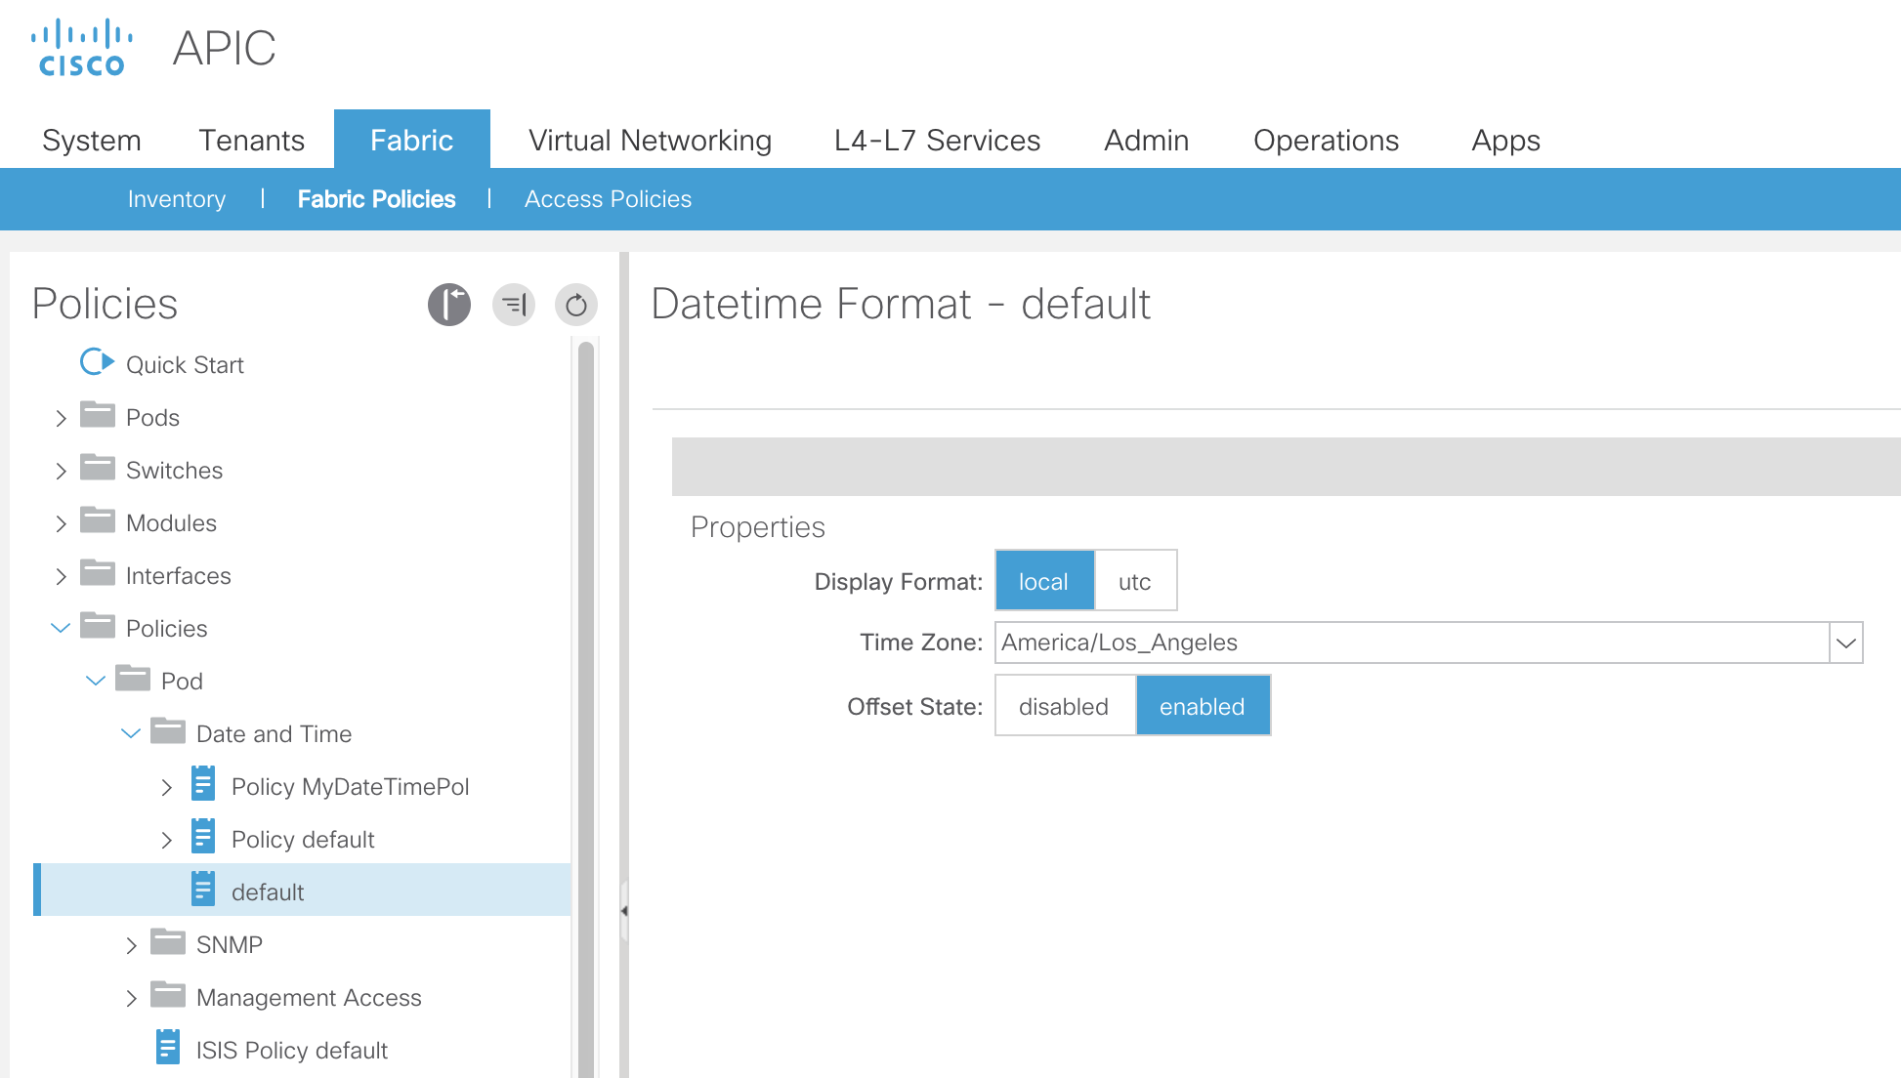Set Offset State to disabled

(1064, 706)
